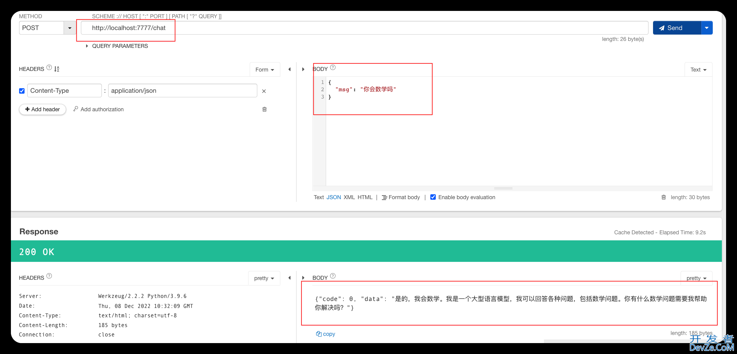Sort headers alphabetically using A-Z icon
The height and width of the screenshot is (354, 737).
(57, 69)
